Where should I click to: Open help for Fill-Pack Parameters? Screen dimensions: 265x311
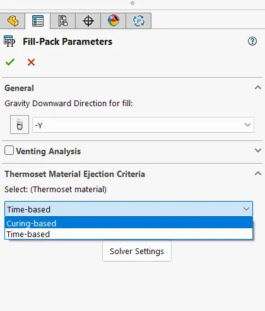click(x=252, y=41)
